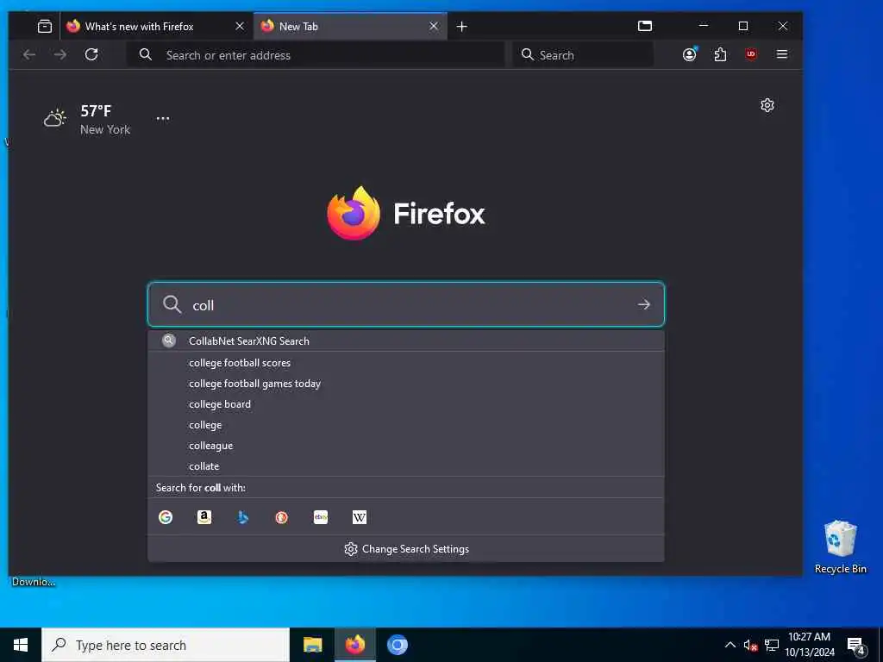Open the uBlock Origin extension icon

(751, 54)
